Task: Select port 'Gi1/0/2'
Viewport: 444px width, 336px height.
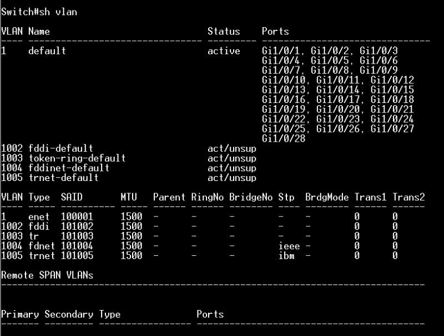Action: [330, 51]
